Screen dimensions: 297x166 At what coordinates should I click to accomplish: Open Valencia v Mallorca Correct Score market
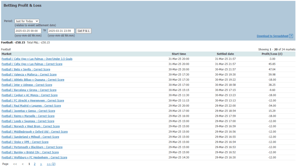(x=29, y=75)
